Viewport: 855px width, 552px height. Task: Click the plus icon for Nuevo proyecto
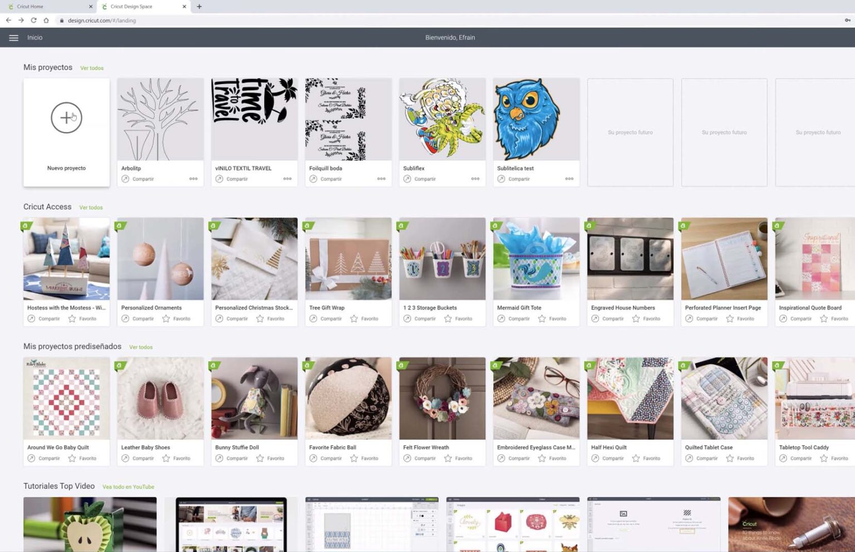tap(66, 118)
